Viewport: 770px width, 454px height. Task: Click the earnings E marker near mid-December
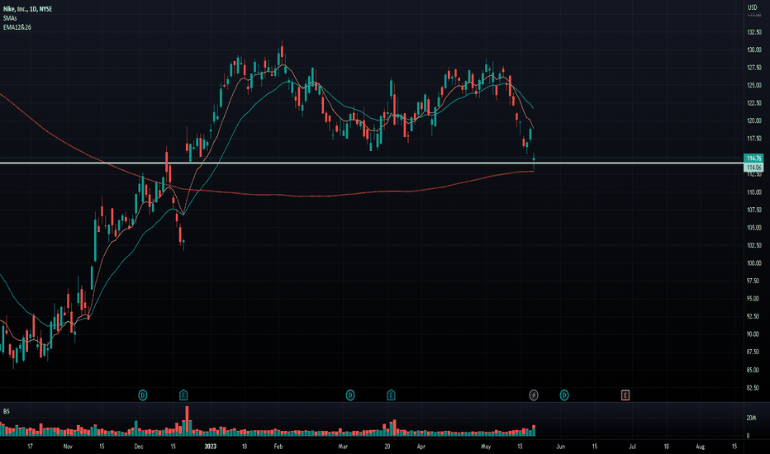pyautogui.click(x=183, y=395)
